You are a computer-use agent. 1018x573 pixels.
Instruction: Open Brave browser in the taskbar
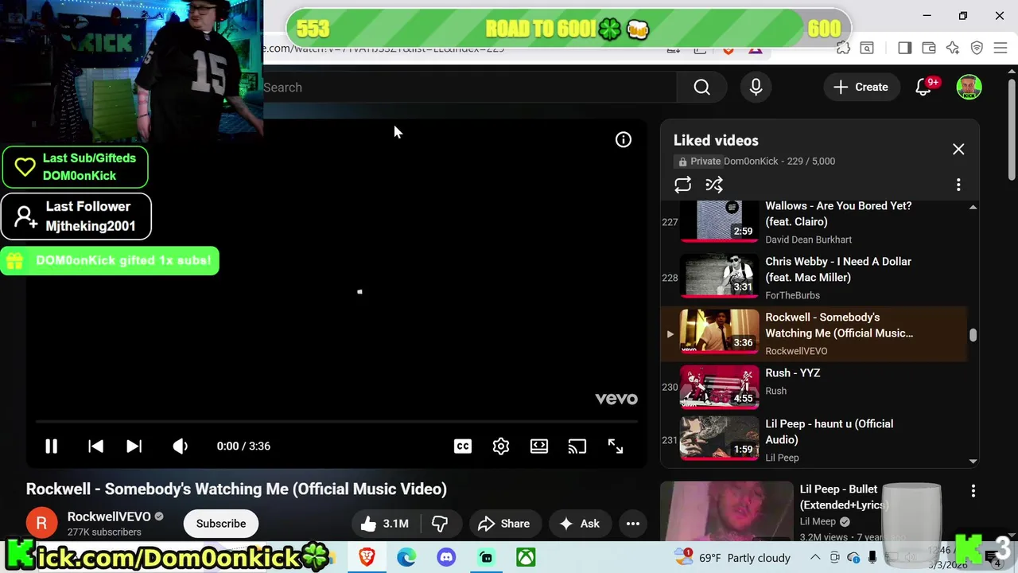[x=367, y=557]
